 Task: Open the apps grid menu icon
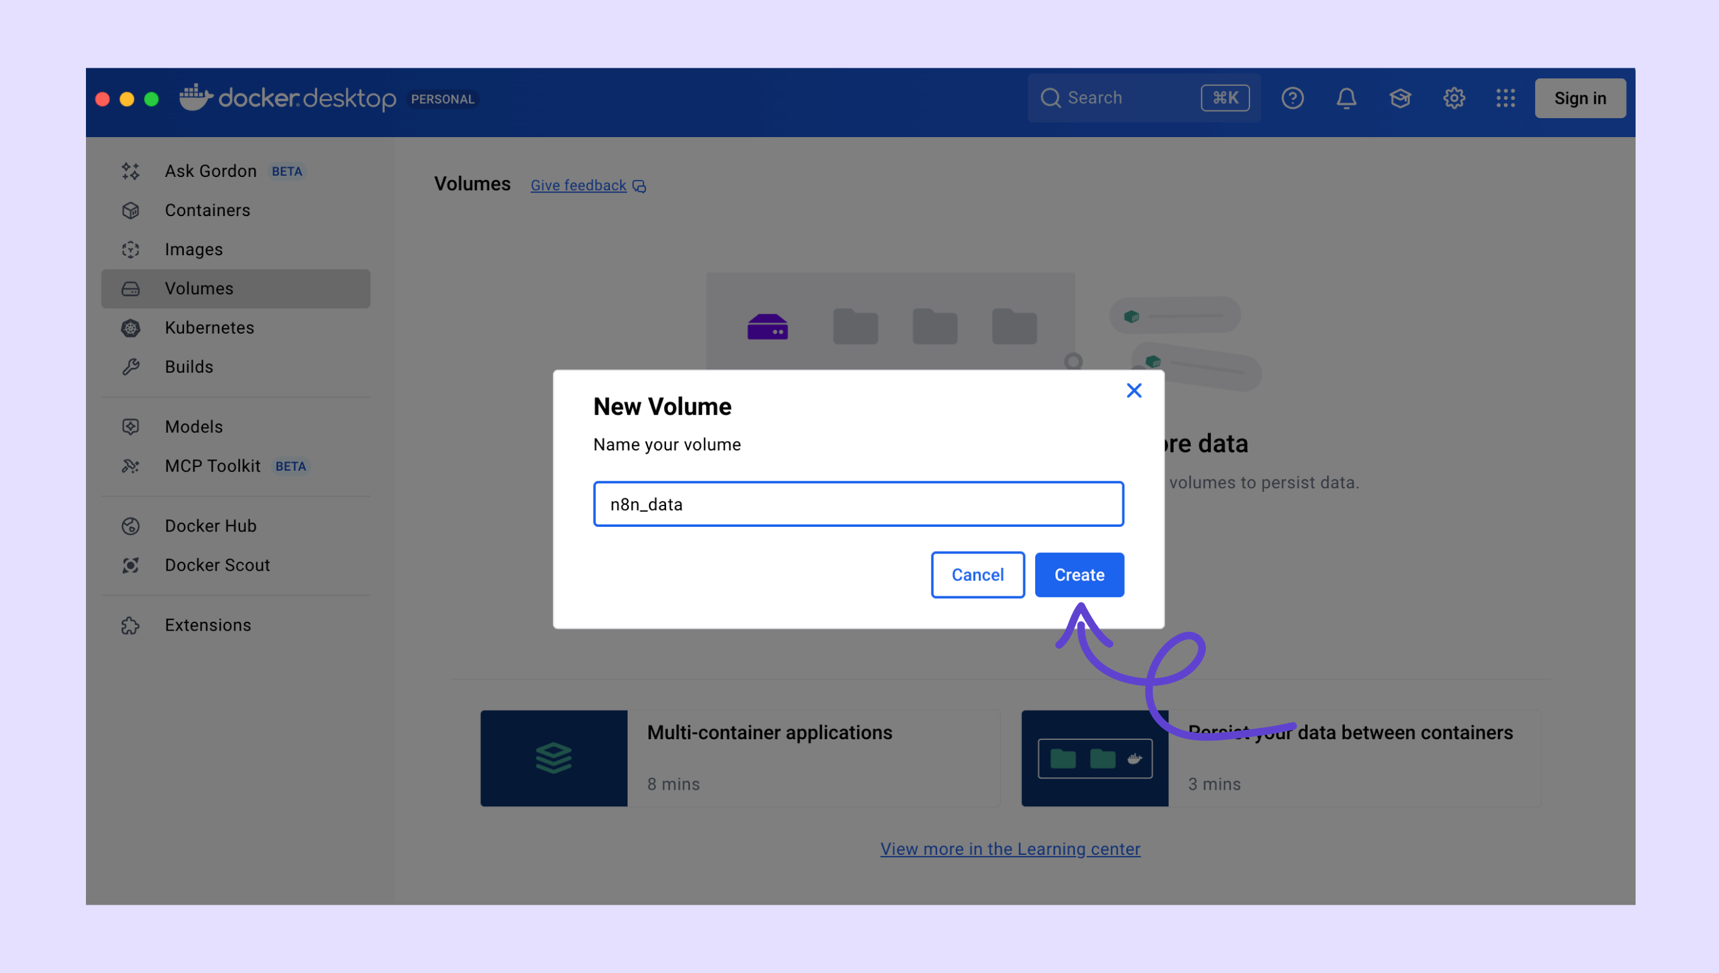click(x=1505, y=98)
